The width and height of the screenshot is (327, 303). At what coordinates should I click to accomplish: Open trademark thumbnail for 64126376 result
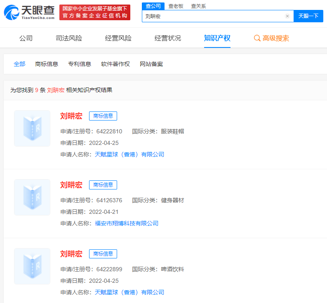[32, 197]
